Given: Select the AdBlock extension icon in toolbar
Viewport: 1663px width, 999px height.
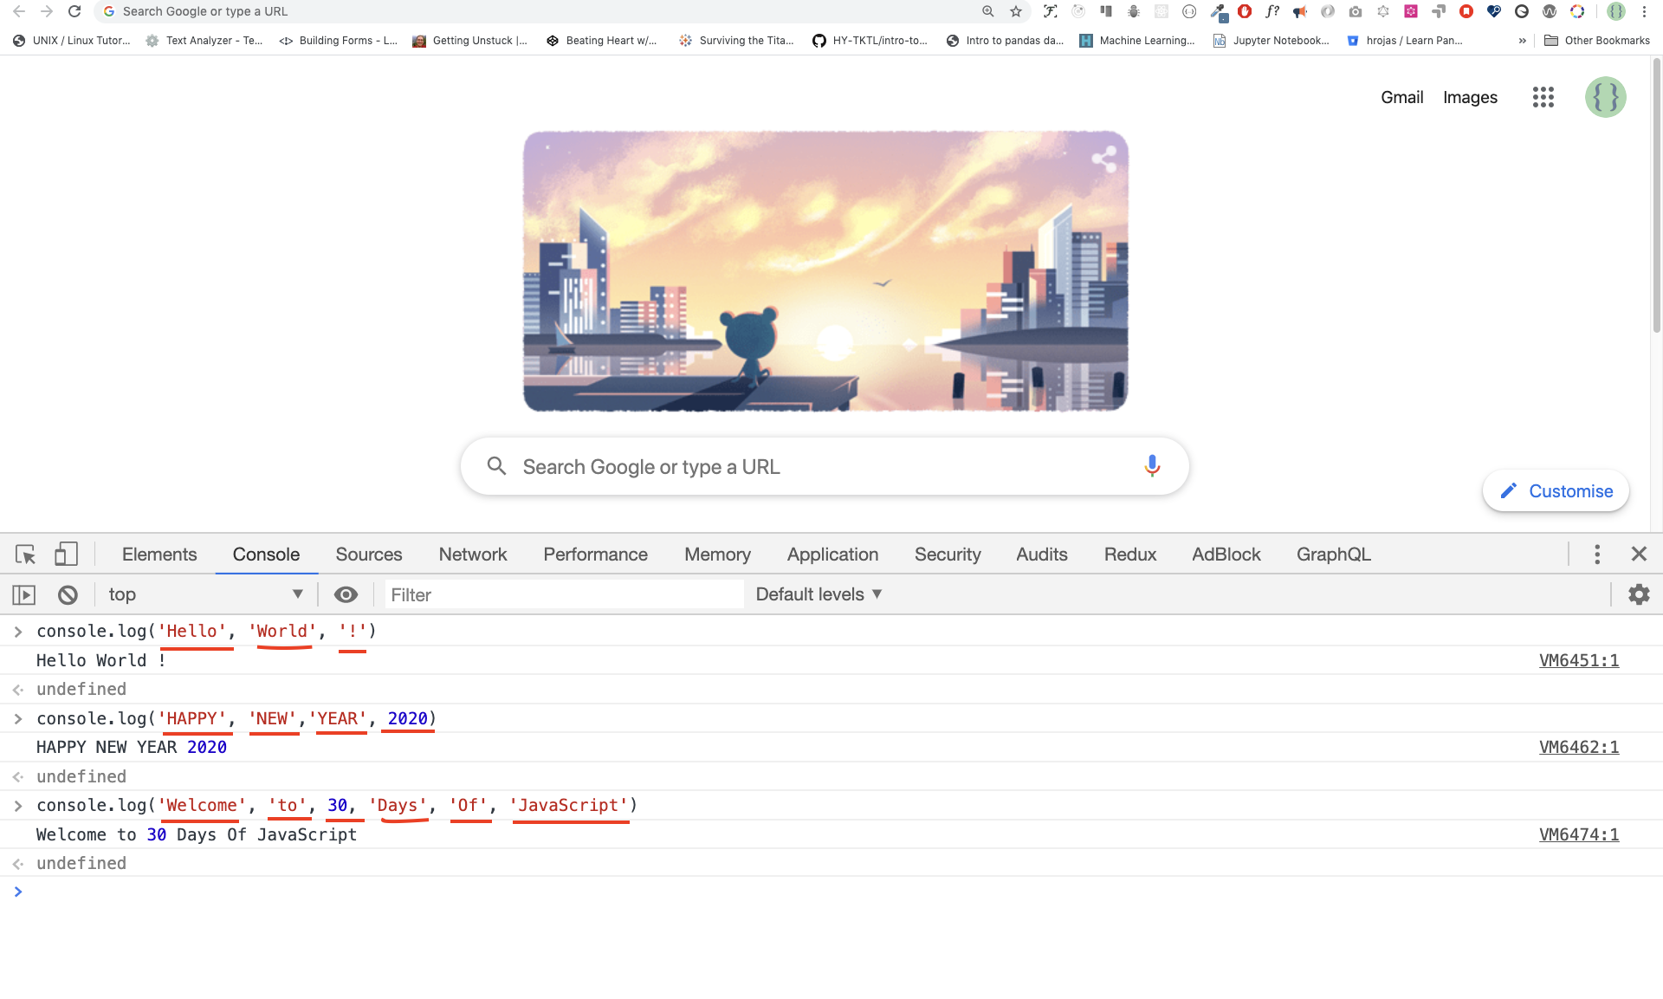Looking at the screenshot, I should [1244, 10].
